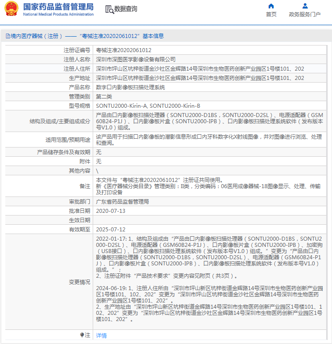Click 无 in the 附件 row
332x344 pixels.
(99, 162)
